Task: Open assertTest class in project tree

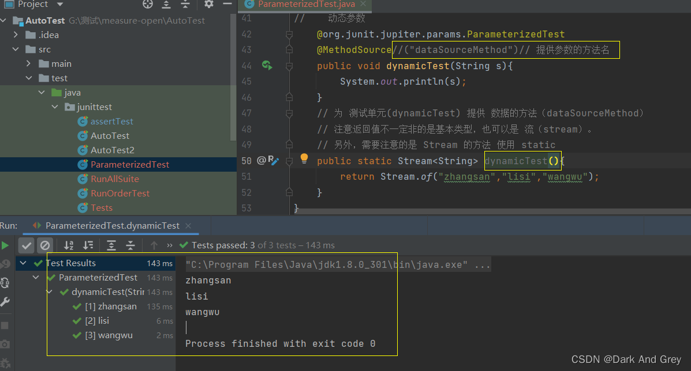Action: click(x=111, y=122)
